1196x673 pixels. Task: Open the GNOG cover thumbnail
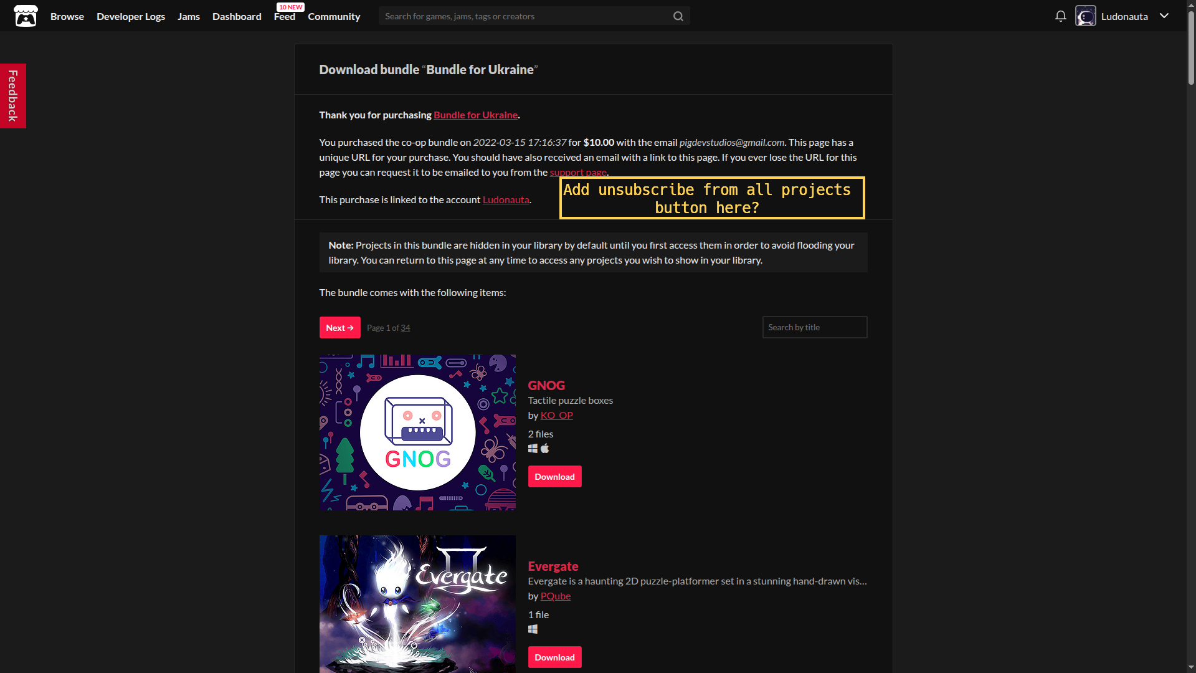(x=417, y=432)
